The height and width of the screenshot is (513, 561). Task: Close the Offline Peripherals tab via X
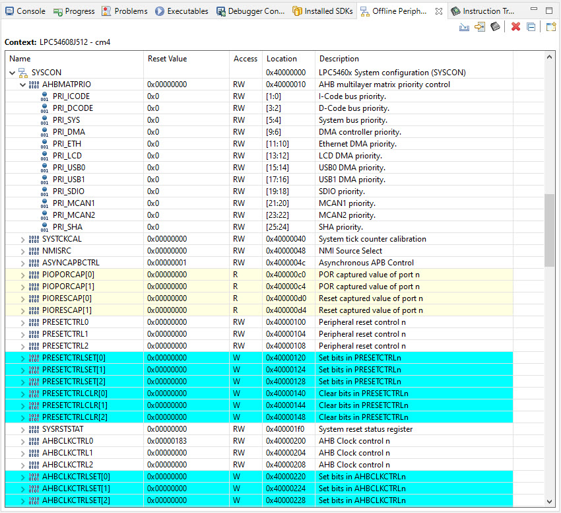pos(439,11)
